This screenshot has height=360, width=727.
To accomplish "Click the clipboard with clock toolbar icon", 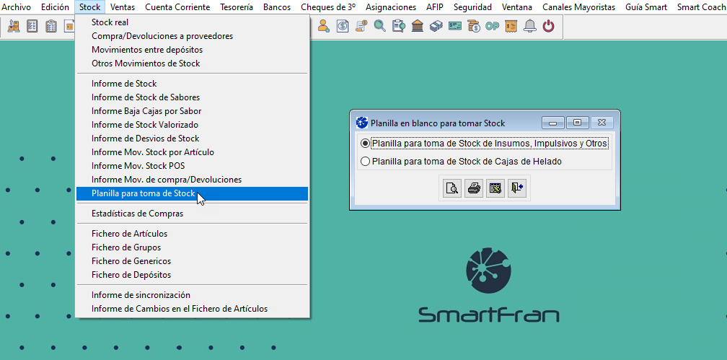I will [x=398, y=26].
